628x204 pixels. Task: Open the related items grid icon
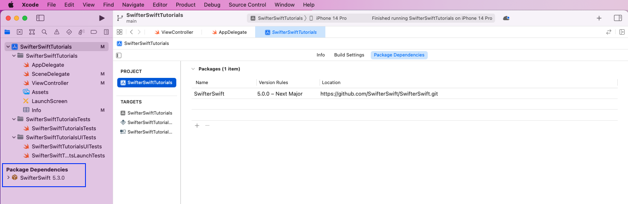pyautogui.click(x=120, y=32)
